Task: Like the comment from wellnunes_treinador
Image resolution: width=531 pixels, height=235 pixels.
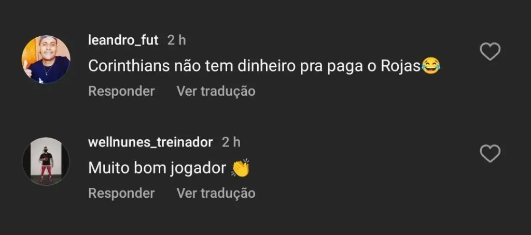Action: point(490,154)
